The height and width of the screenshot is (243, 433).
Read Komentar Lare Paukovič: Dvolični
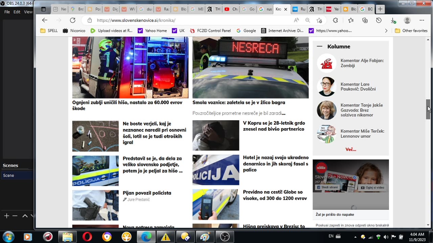358,87
